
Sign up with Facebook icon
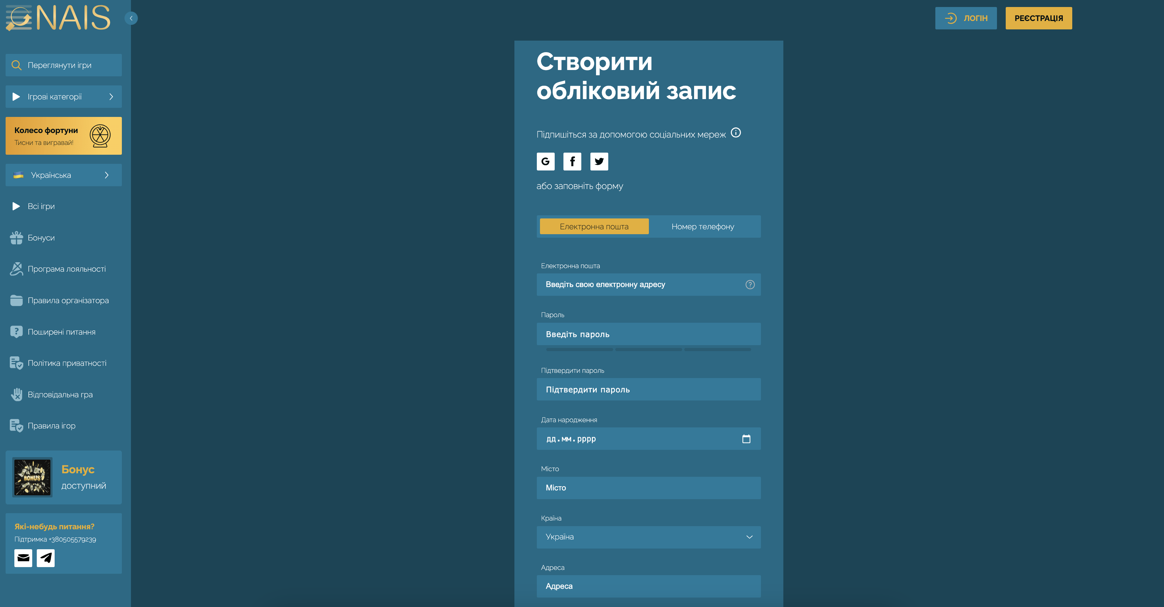click(x=572, y=161)
